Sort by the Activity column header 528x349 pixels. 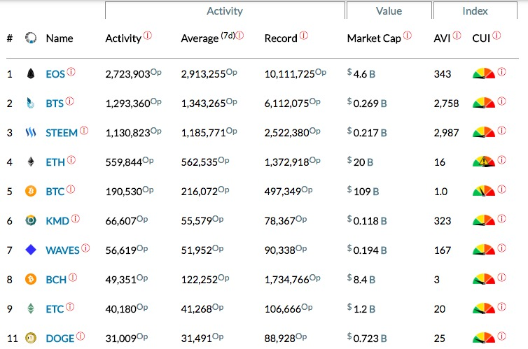pyautogui.click(x=123, y=38)
